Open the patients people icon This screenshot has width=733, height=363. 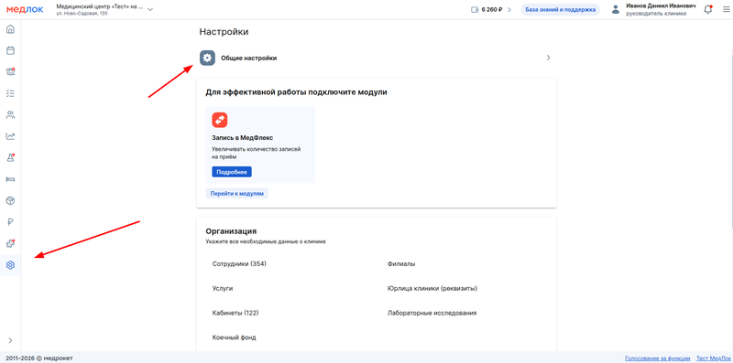(x=10, y=115)
